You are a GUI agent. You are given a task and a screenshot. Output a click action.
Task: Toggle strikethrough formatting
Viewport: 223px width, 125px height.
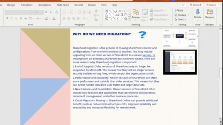pos(25,18)
